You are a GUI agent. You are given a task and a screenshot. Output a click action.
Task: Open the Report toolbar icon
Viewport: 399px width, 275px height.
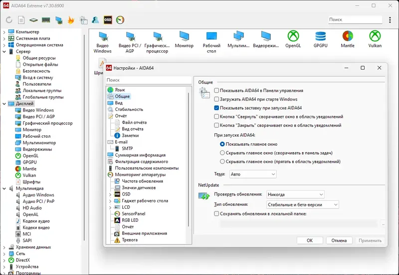(x=21, y=20)
